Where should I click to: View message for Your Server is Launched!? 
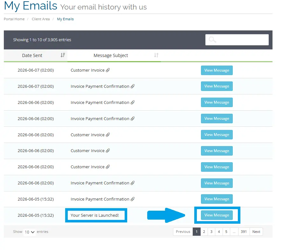coord(217,215)
